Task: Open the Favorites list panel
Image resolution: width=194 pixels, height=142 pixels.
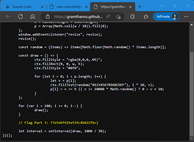Action: [x=146, y=17]
